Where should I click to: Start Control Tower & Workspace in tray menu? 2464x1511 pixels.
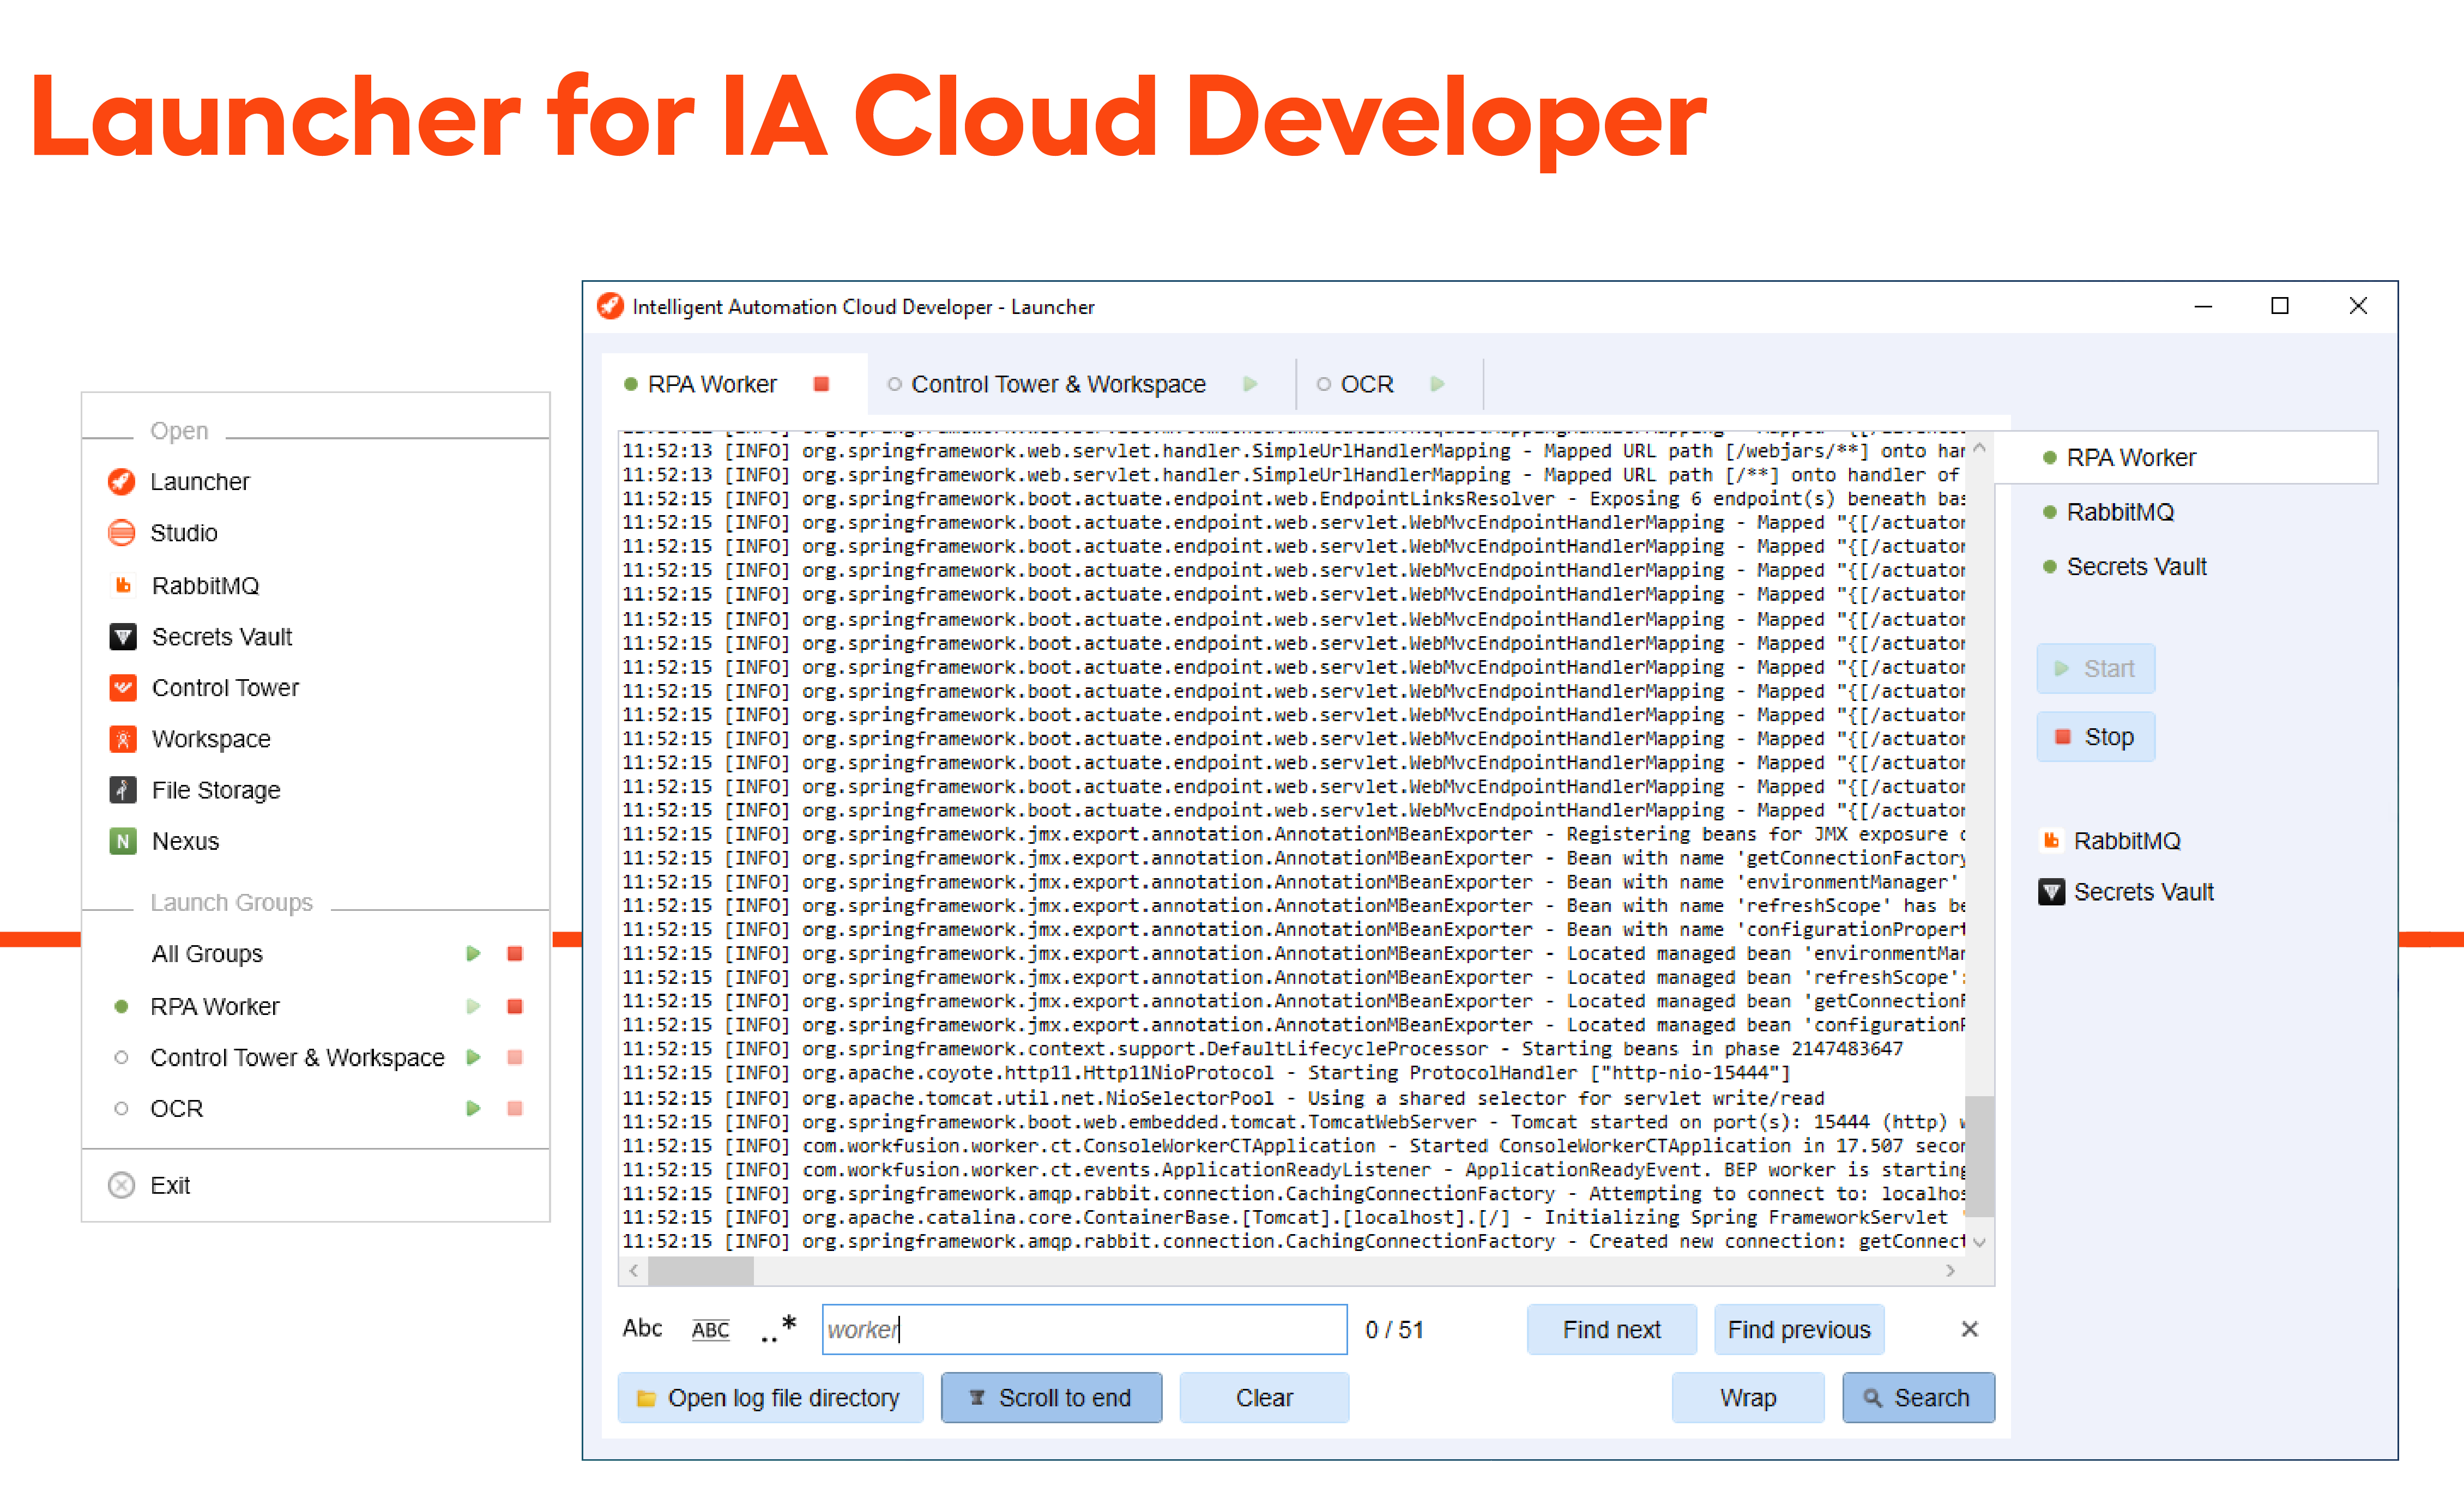click(x=473, y=1057)
